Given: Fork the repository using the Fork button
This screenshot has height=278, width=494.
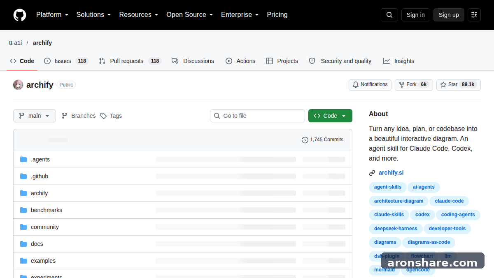Looking at the screenshot, I should [x=414, y=85].
